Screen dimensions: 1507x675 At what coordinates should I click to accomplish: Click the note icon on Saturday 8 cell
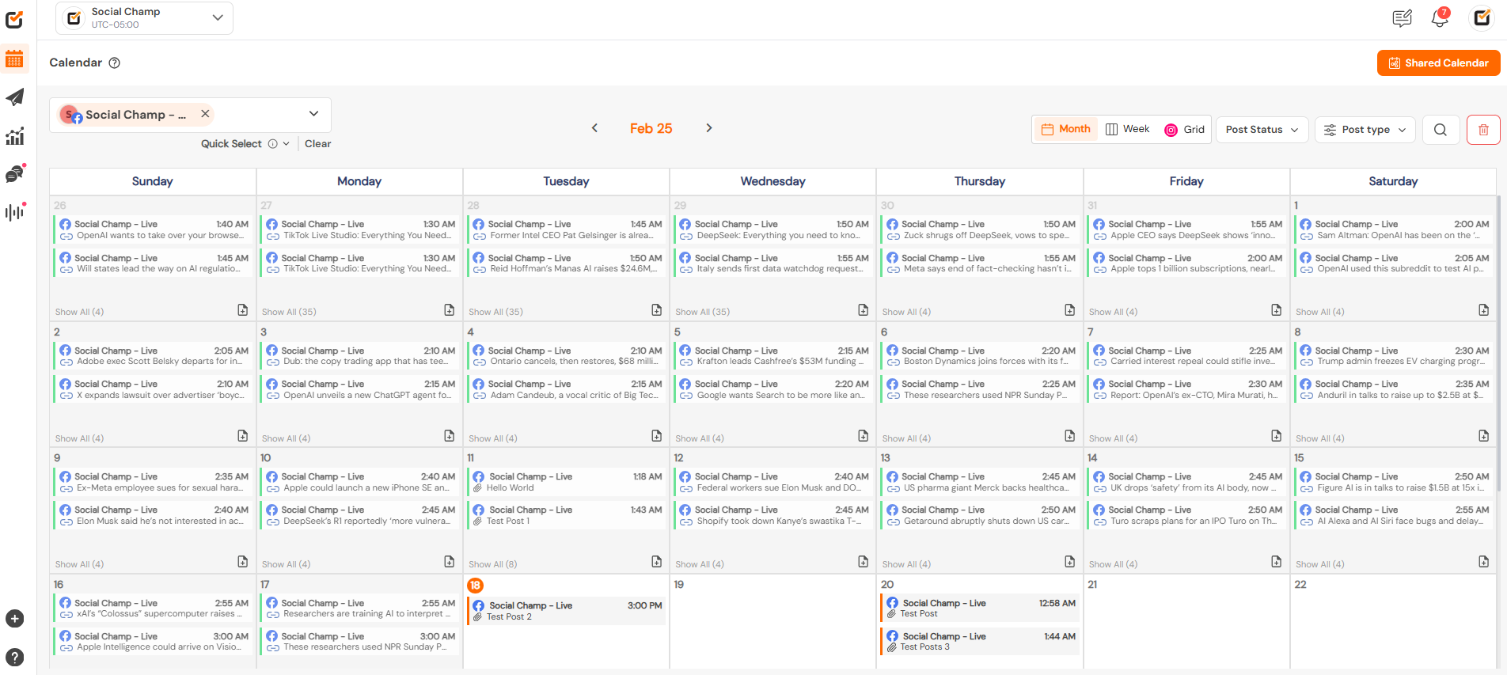coord(1484,436)
